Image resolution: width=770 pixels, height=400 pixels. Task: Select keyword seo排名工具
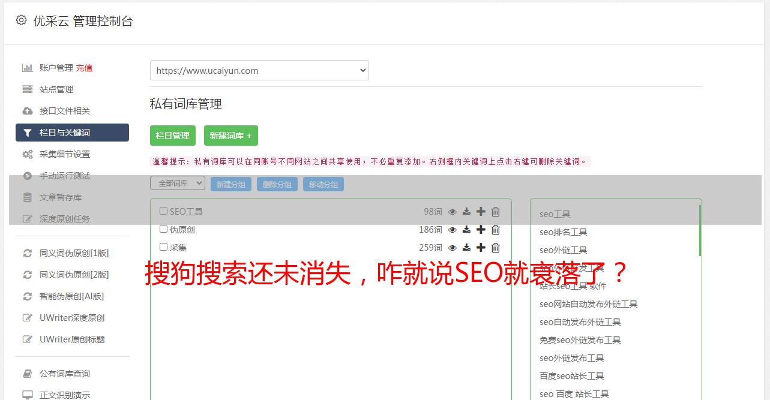coord(563,232)
